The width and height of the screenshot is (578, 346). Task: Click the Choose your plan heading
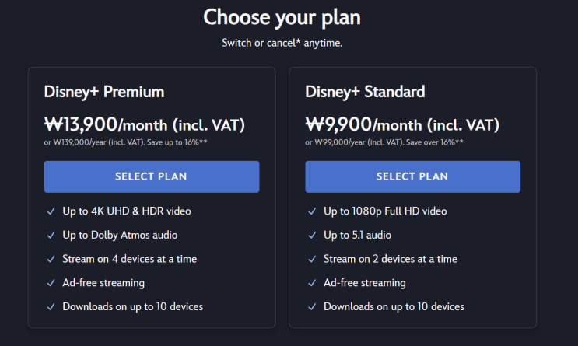(x=282, y=17)
